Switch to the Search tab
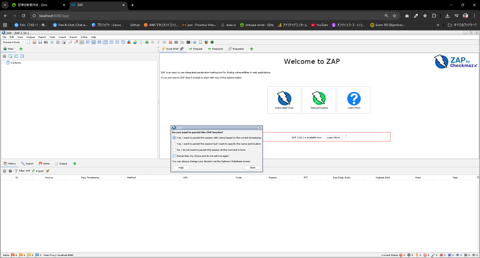The image size is (480, 258). 27,163
